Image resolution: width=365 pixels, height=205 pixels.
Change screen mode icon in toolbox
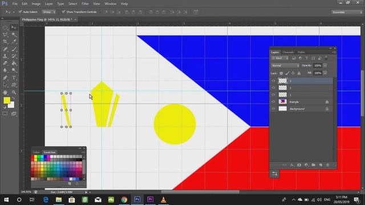coord(14,114)
